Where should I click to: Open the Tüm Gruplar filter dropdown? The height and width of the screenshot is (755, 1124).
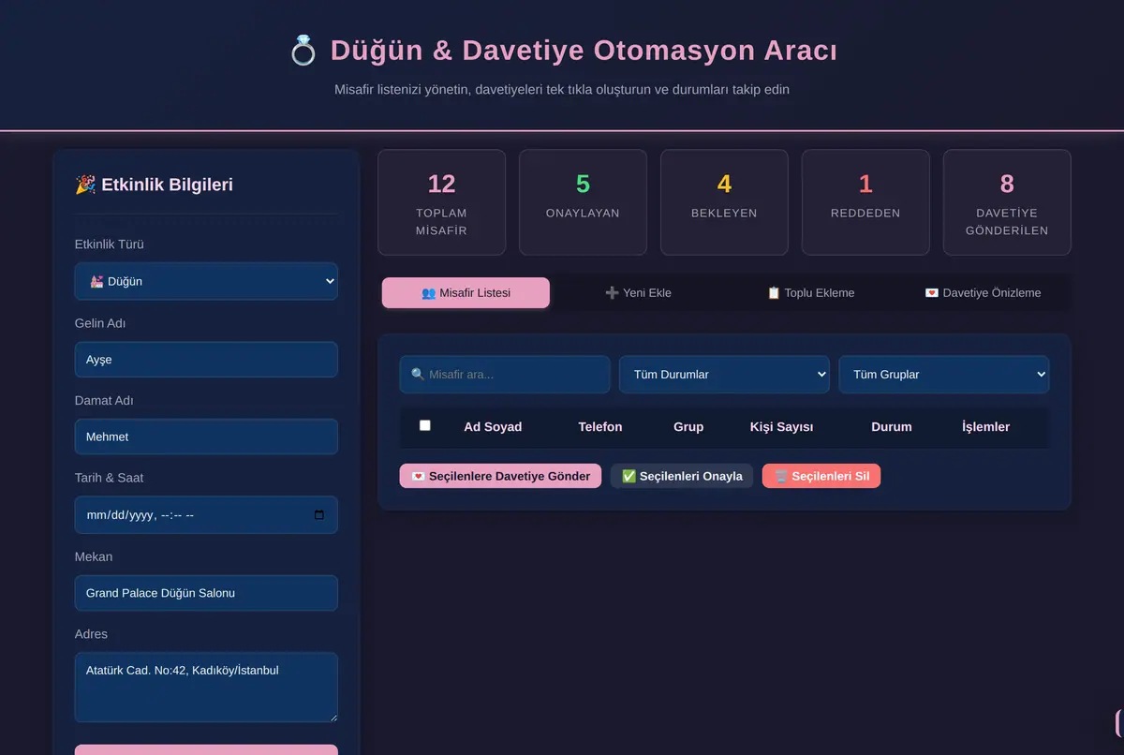944,374
